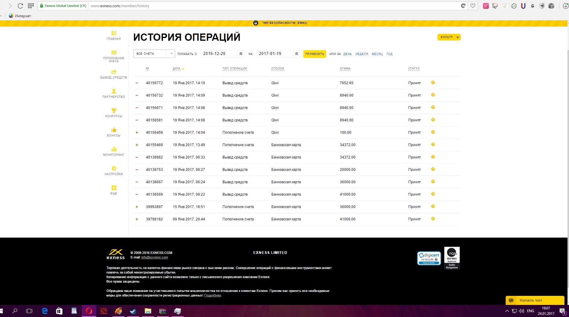
Task: Click the Применить button
Action: tap(315, 54)
